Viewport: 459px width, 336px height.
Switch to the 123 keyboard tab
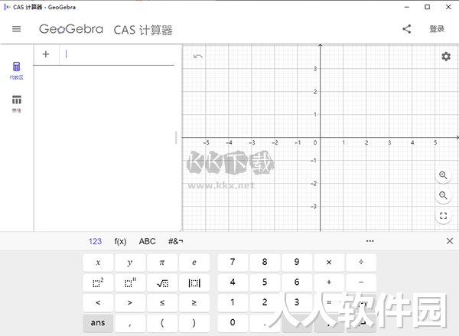click(95, 241)
